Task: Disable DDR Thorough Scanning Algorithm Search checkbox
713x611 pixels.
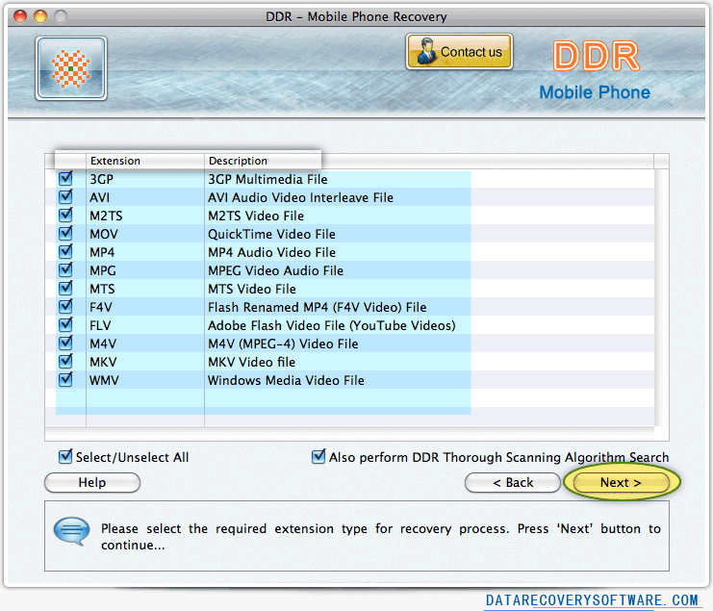Action: pos(318,456)
